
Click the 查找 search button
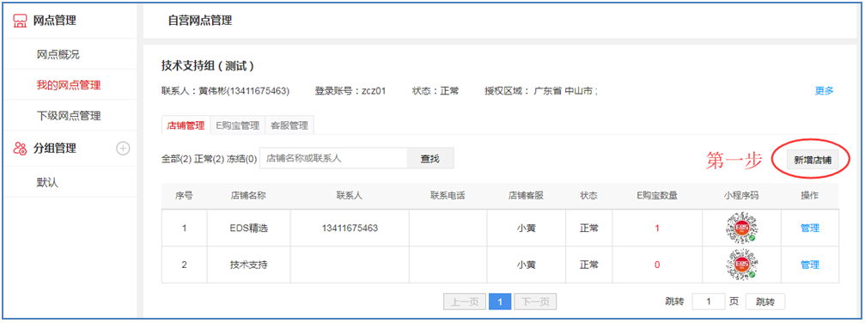pos(430,158)
